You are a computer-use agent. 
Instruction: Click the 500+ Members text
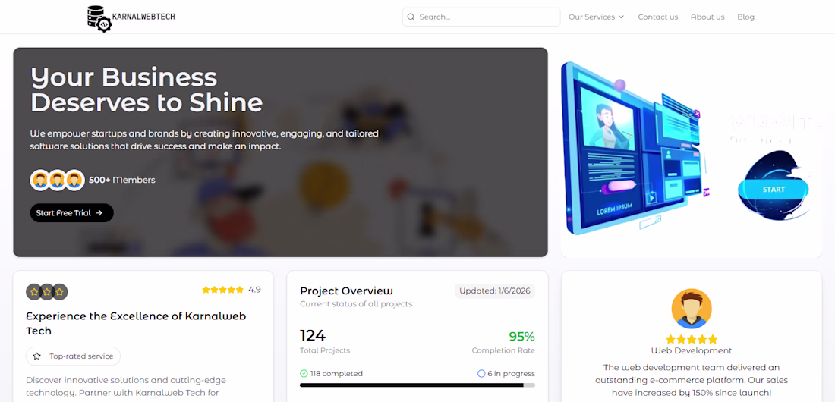(122, 180)
